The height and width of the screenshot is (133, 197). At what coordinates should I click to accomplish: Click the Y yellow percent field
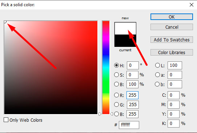click(x=173, y=114)
